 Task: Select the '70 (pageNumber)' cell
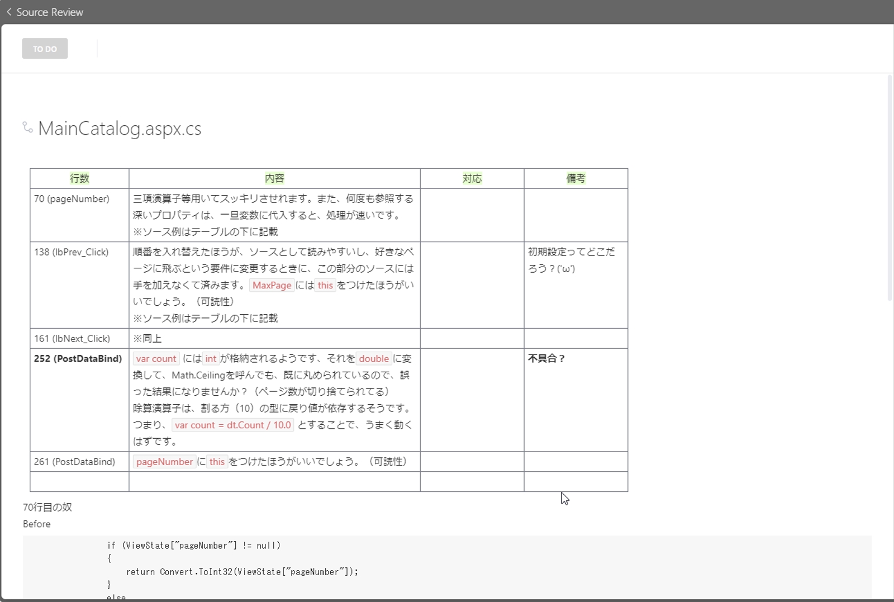[x=79, y=215]
